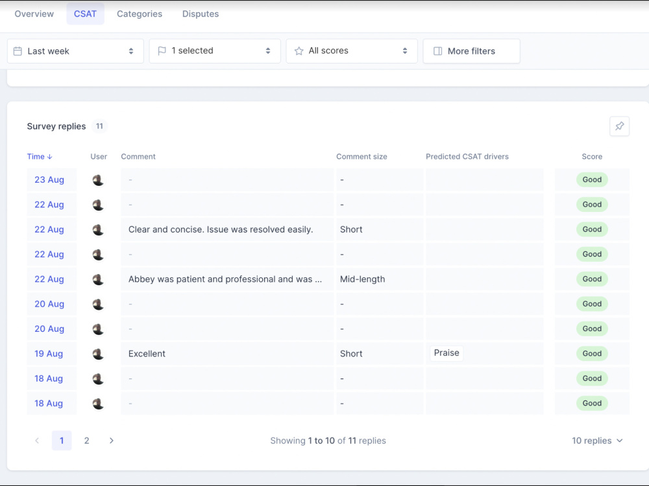Click the Score column header
Screen dimensions: 649x486
592,157
